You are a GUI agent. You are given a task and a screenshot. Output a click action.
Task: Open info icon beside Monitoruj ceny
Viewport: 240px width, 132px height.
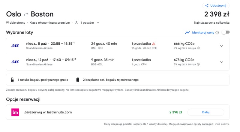pos(217,33)
